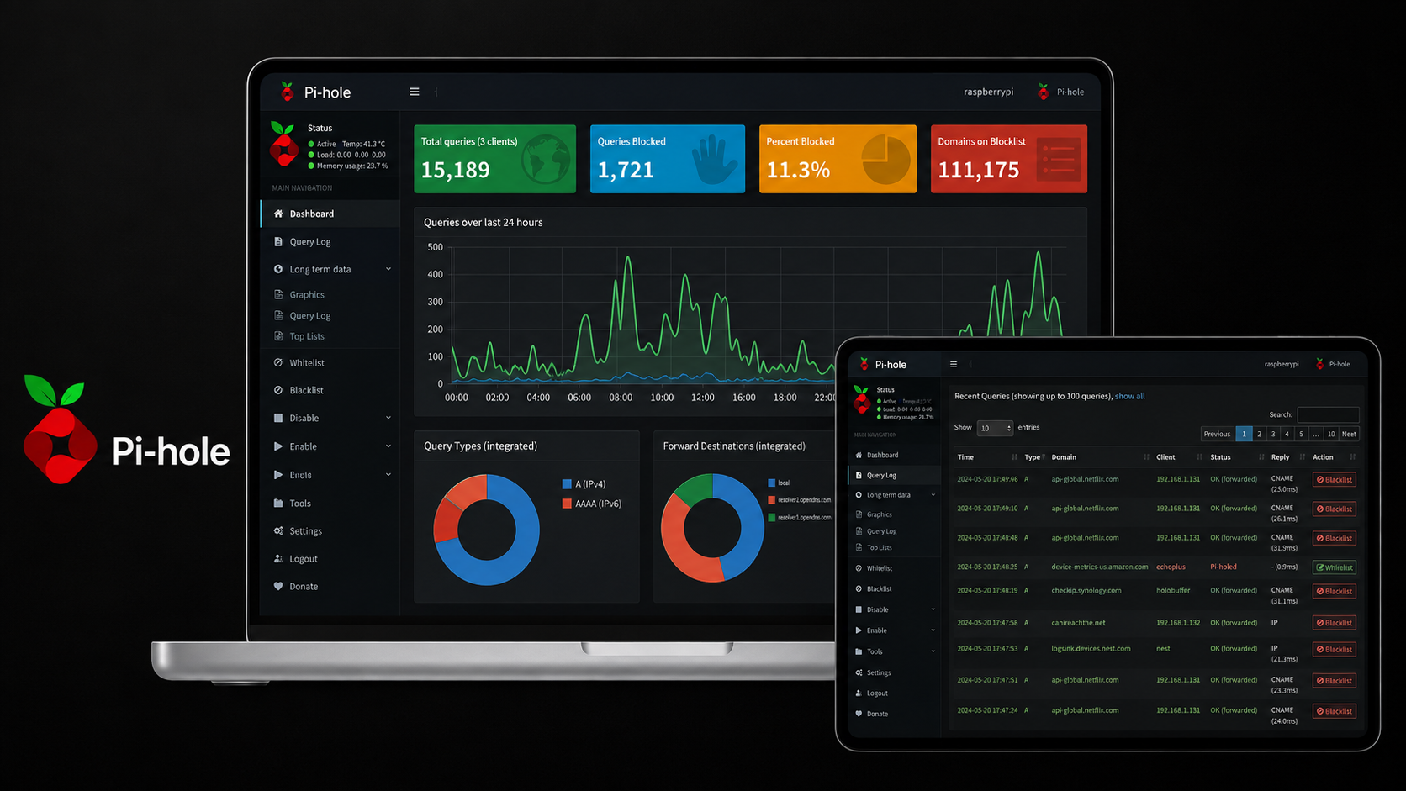This screenshot has height=791, width=1406.
Task: Click the circle icon beside Whitelist on laptop
Action: pyautogui.click(x=278, y=362)
